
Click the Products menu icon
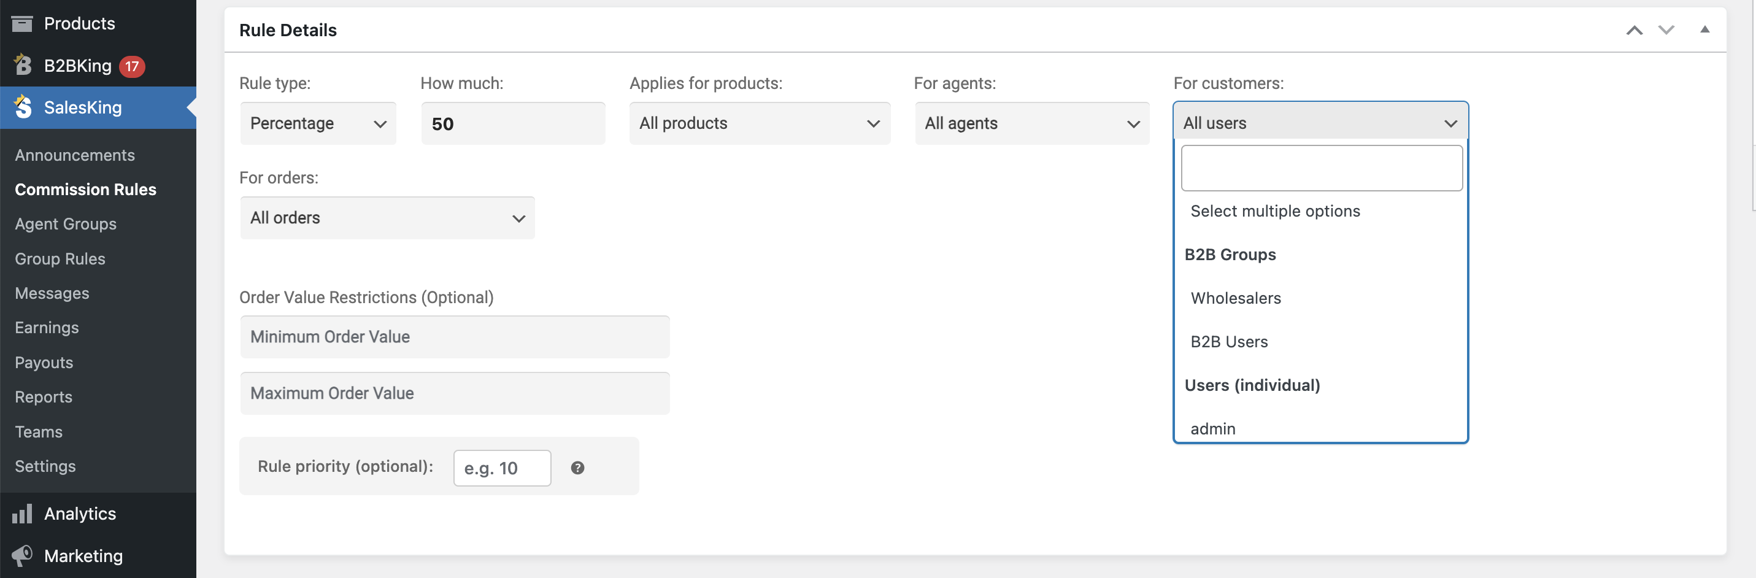click(22, 24)
